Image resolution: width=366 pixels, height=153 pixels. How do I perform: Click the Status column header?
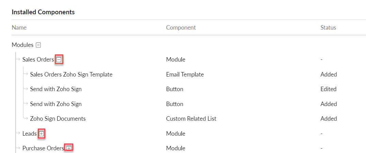click(328, 28)
